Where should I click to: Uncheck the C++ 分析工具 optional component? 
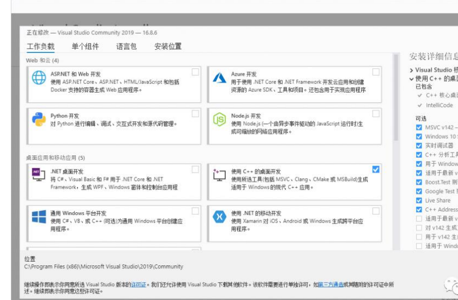click(x=419, y=155)
